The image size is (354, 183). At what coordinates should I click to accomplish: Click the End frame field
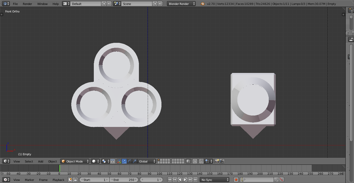(124, 180)
